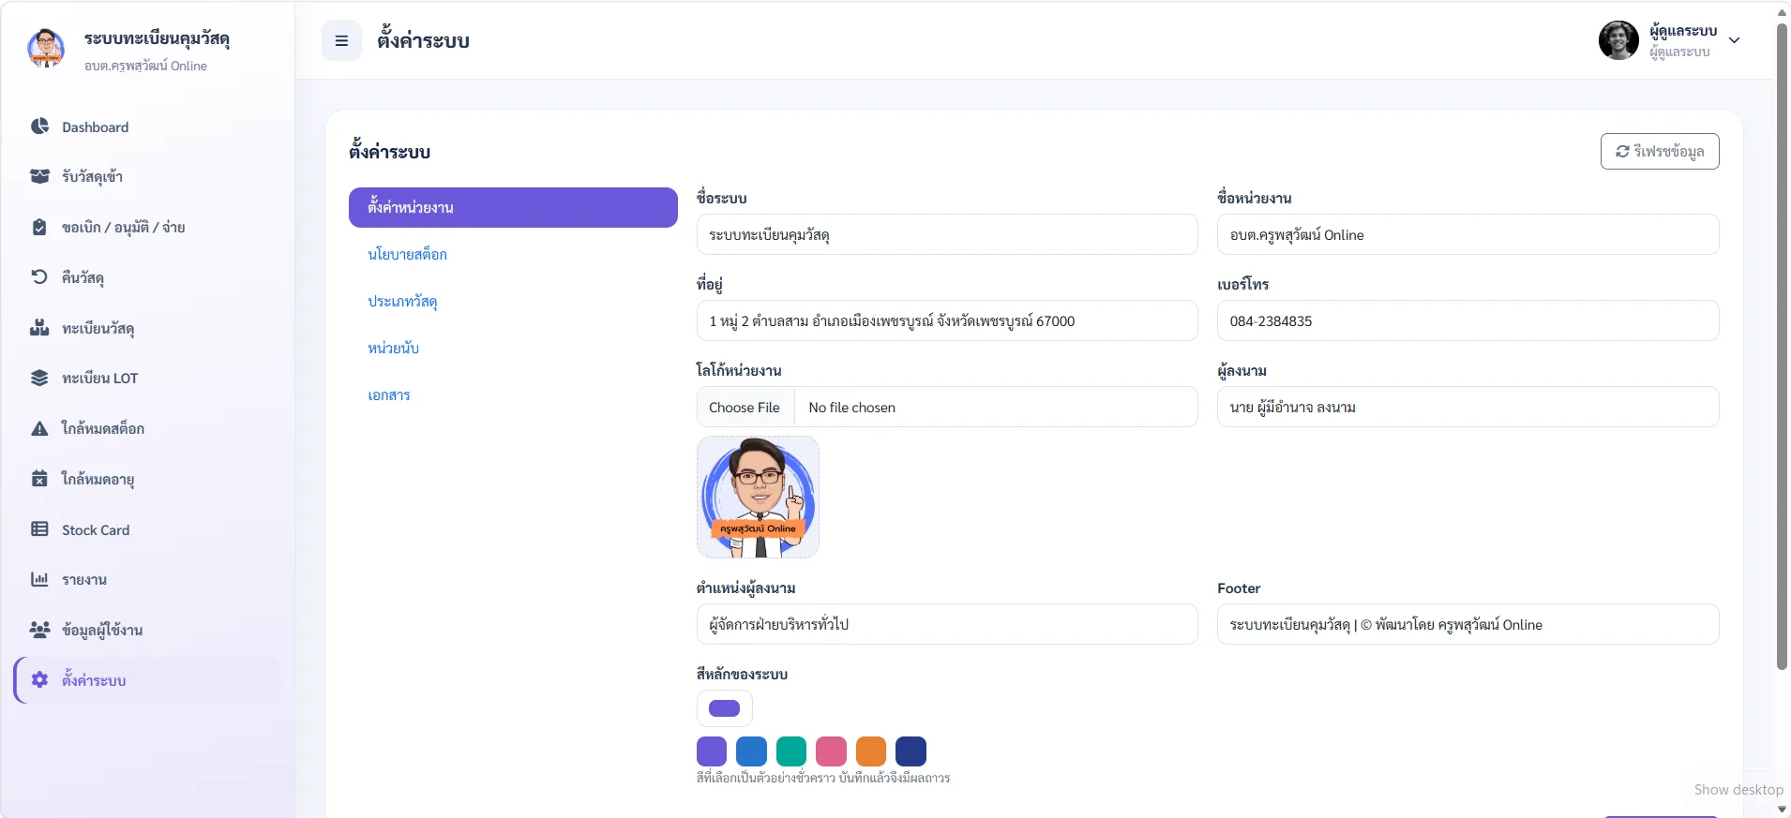Click the คืนวัสดุ undo arrow icon
1791x818 pixels.
coord(39,277)
